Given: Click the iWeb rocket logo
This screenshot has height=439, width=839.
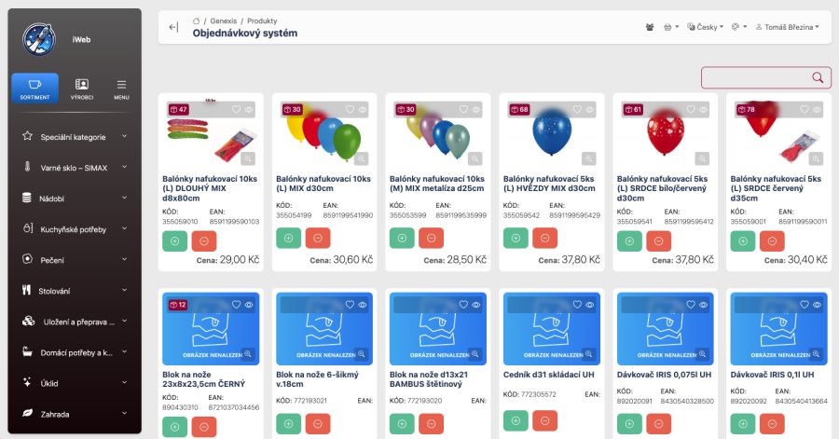Looking at the screenshot, I should [41, 41].
